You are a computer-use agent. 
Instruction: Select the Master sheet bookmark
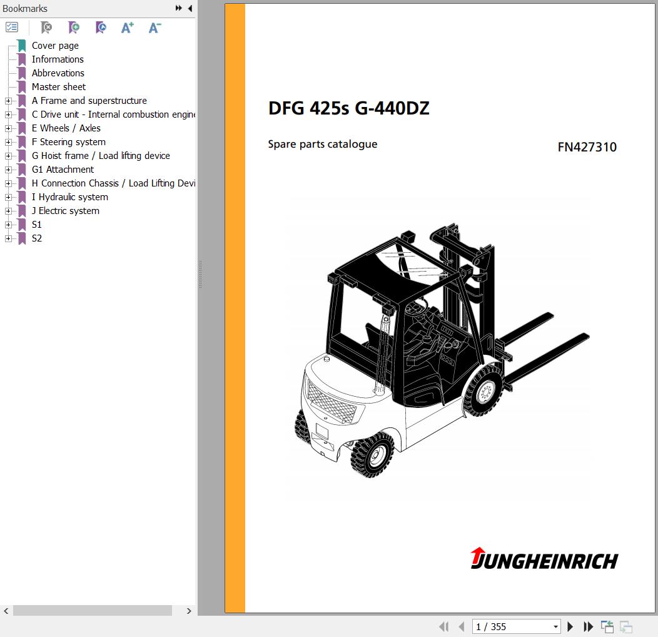click(59, 87)
